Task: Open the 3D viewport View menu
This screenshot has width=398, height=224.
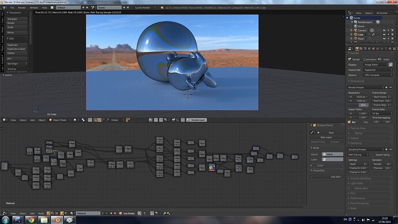Action: [13, 120]
